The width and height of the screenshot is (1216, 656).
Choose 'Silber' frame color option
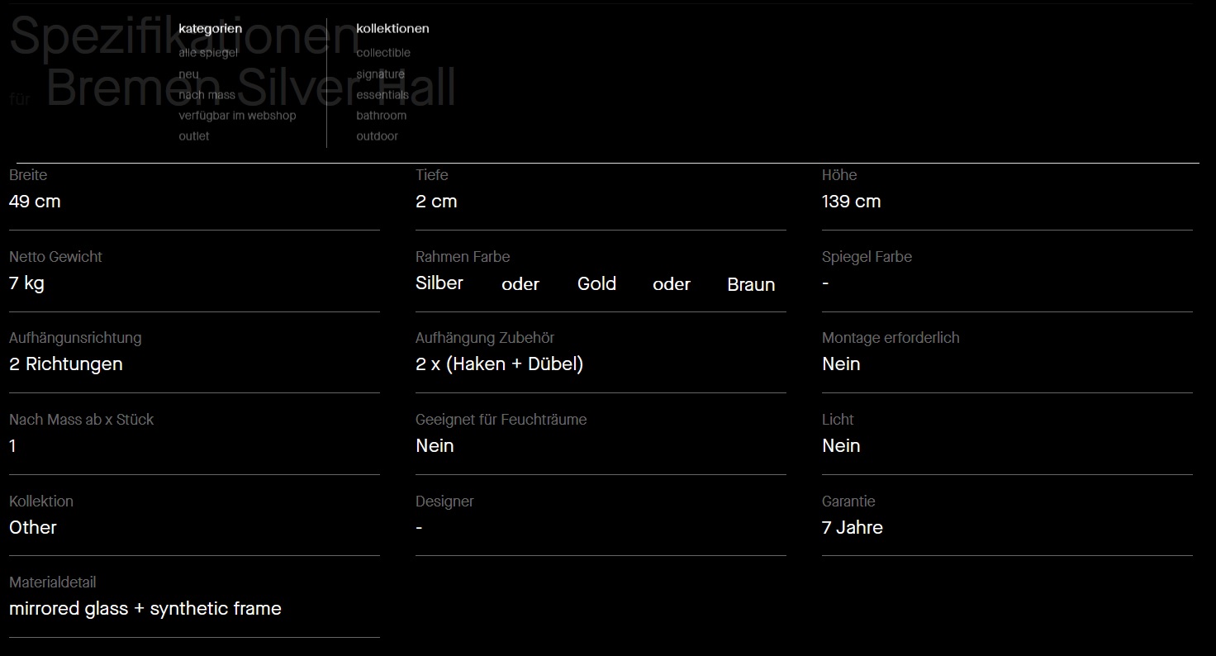coord(439,283)
